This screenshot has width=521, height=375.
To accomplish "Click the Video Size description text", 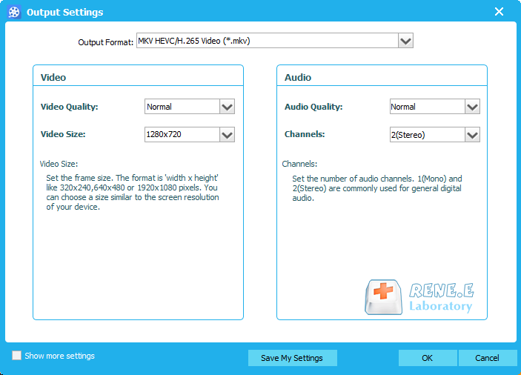I will [133, 192].
